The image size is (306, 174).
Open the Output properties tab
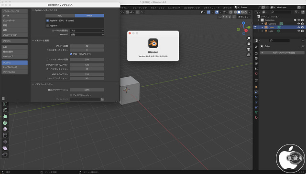pyautogui.click(x=256, y=58)
